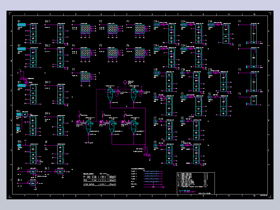Select the C2A c label
This screenshot has width=280, height=210.
click(184, 21)
